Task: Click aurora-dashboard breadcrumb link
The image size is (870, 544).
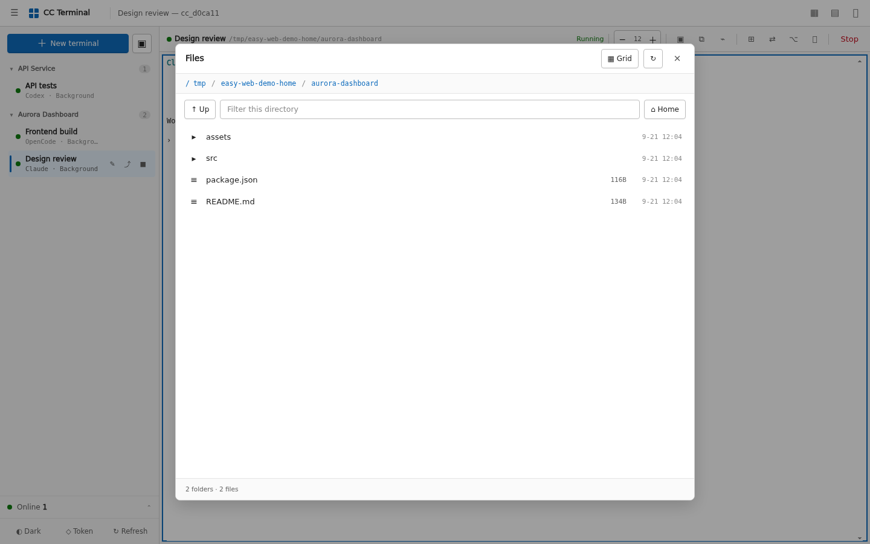Action: pyautogui.click(x=344, y=83)
